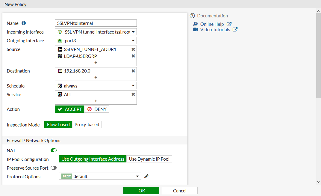Open the Online Help link

pyautogui.click(x=212, y=24)
